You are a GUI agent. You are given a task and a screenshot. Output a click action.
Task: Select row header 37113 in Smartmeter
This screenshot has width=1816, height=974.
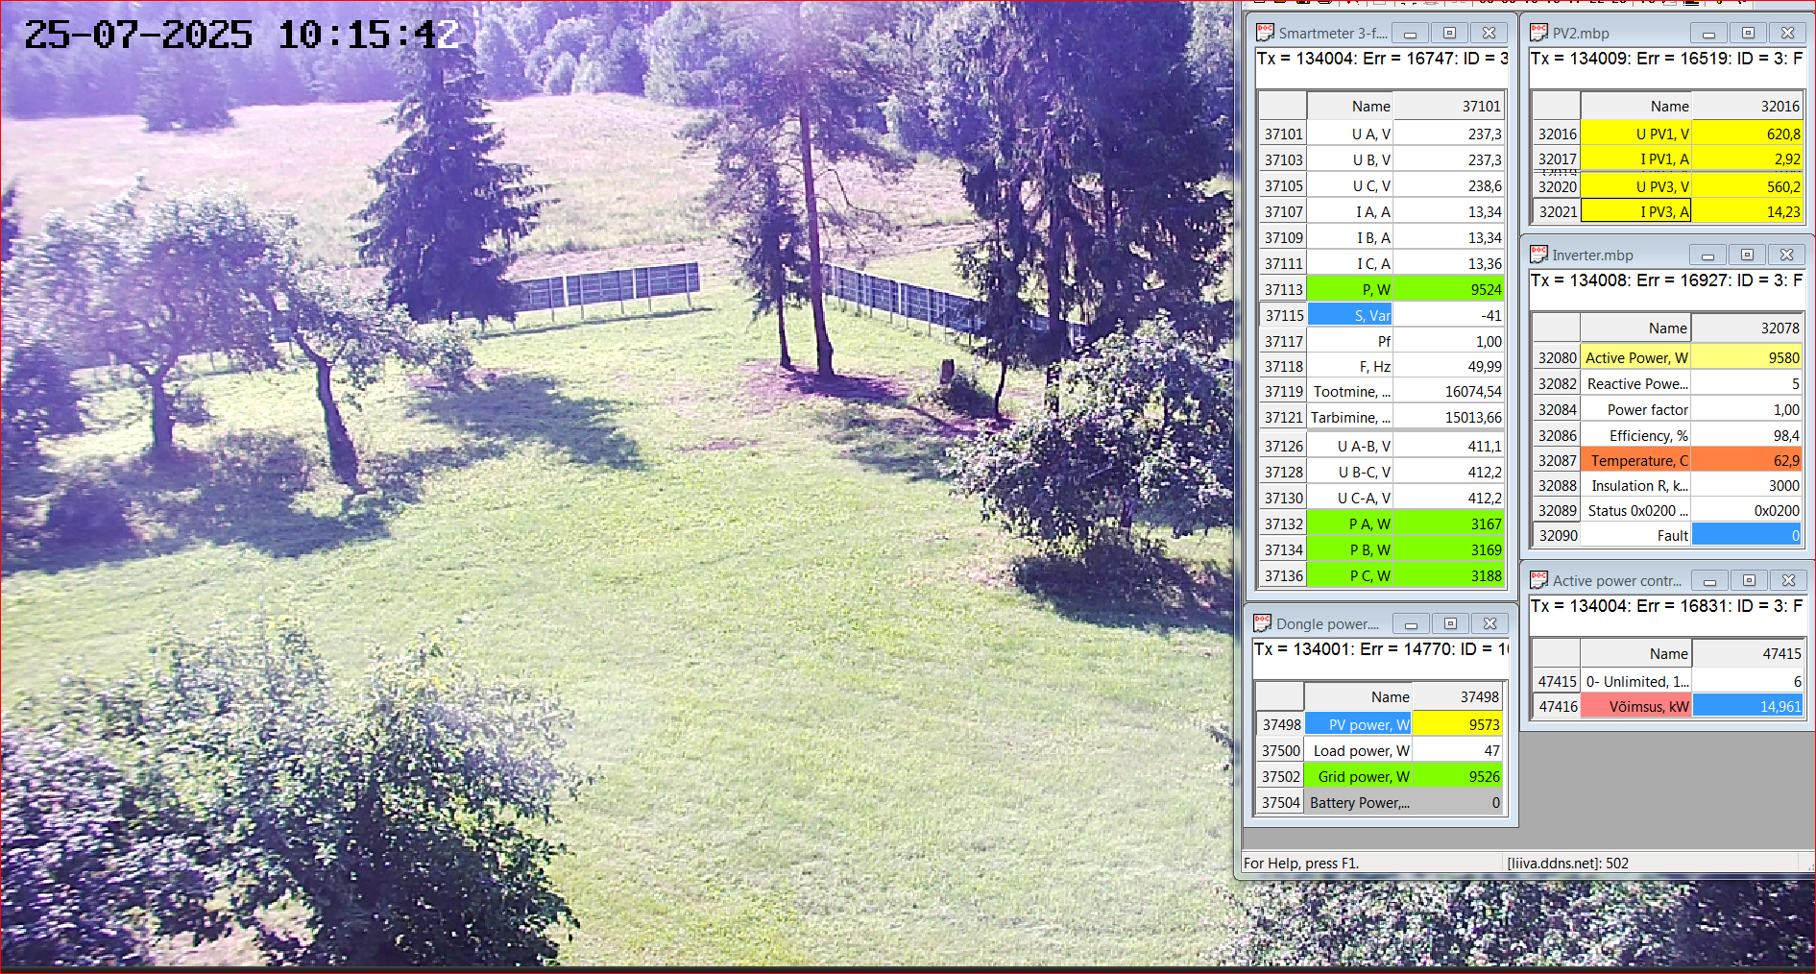pyautogui.click(x=1283, y=289)
